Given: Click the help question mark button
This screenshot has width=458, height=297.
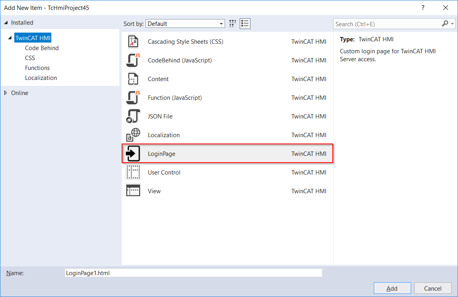Looking at the screenshot, I should click(423, 8).
